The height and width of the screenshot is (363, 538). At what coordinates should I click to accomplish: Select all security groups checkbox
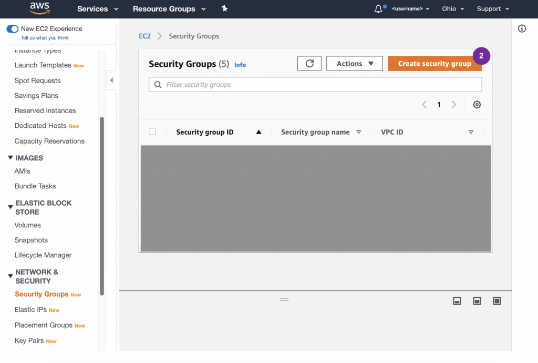coord(152,132)
